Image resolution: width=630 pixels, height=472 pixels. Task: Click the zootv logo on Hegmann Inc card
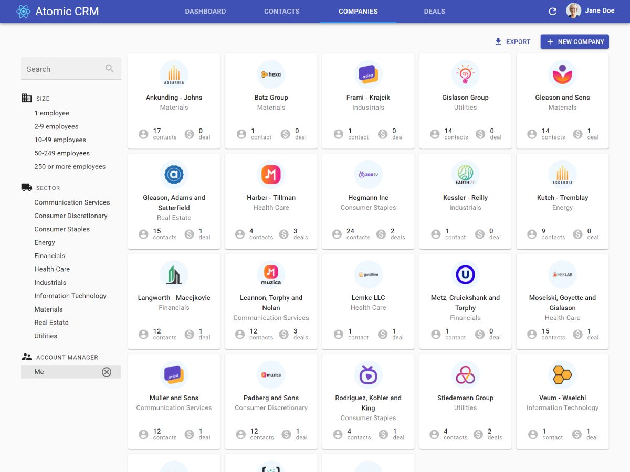[x=368, y=174]
